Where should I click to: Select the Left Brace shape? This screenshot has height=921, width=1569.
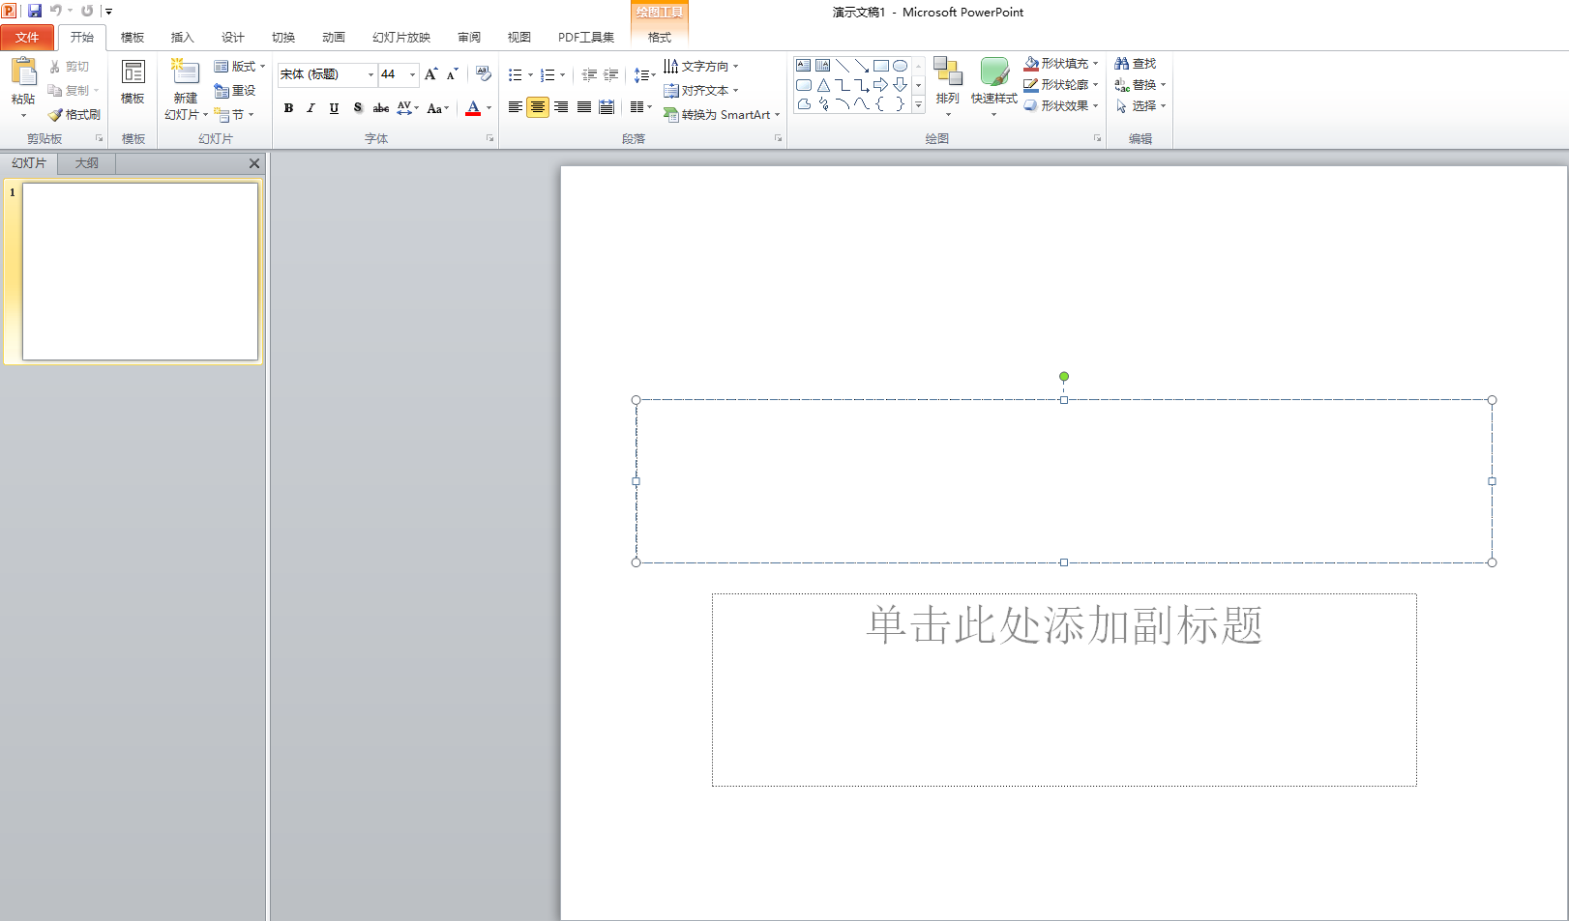pos(881,104)
